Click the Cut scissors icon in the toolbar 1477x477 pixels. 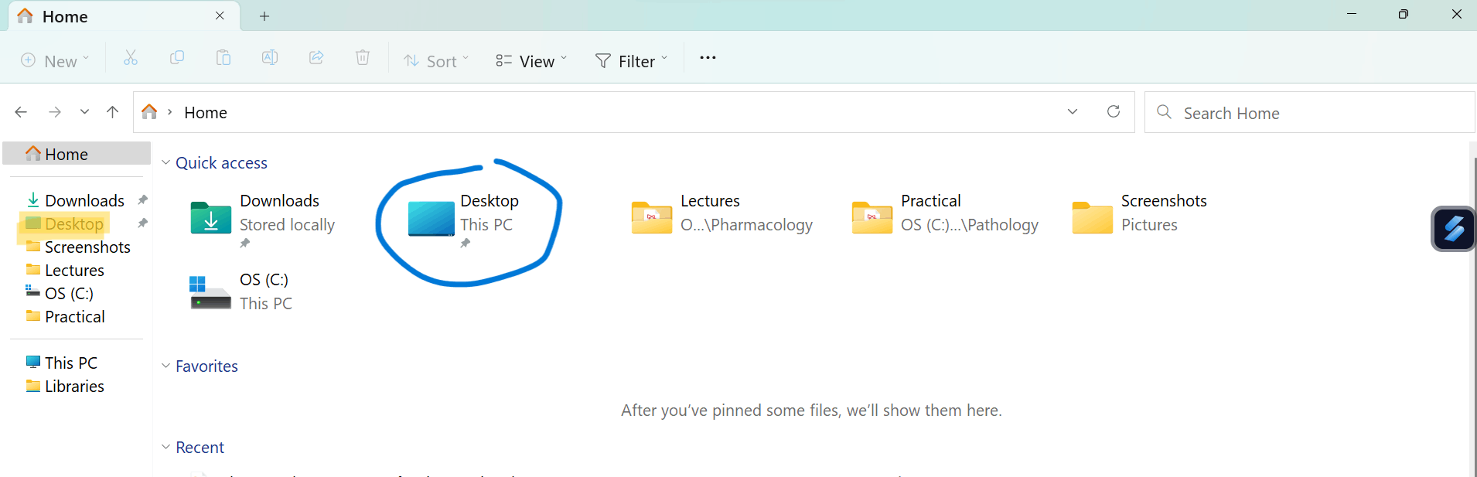point(131,58)
